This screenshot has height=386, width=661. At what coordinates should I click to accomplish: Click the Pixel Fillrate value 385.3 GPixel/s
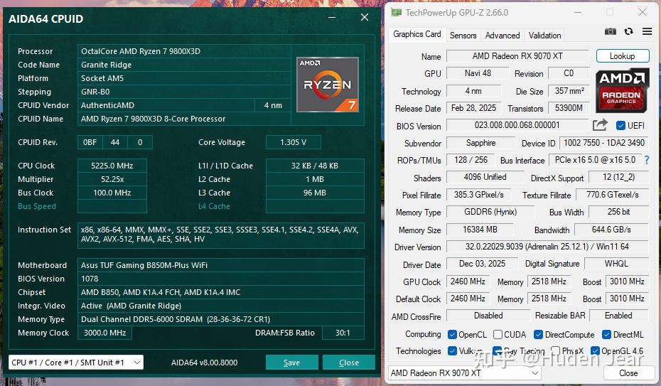(479, 194)
